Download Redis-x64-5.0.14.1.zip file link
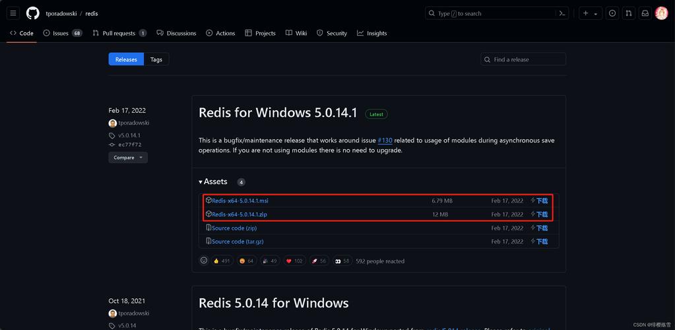This screenshot has width=675, height=330. [x=240, y=214]
